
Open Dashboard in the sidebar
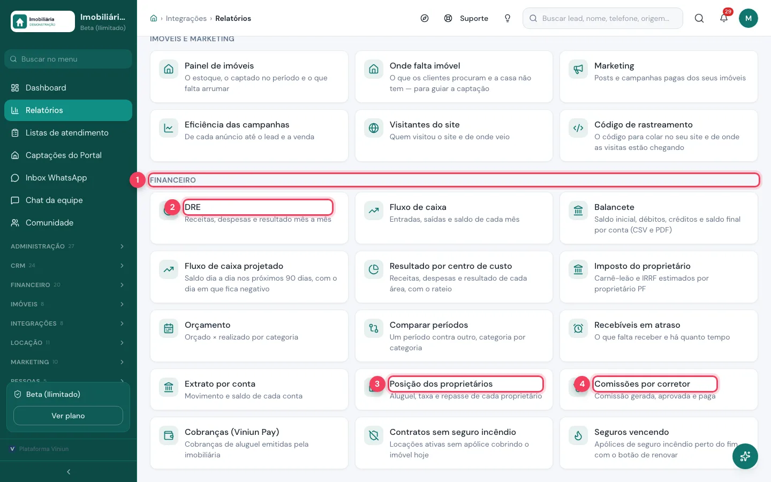tap(69, 88)
